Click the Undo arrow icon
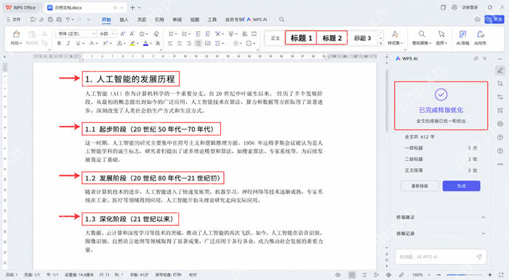 [68, 20]
